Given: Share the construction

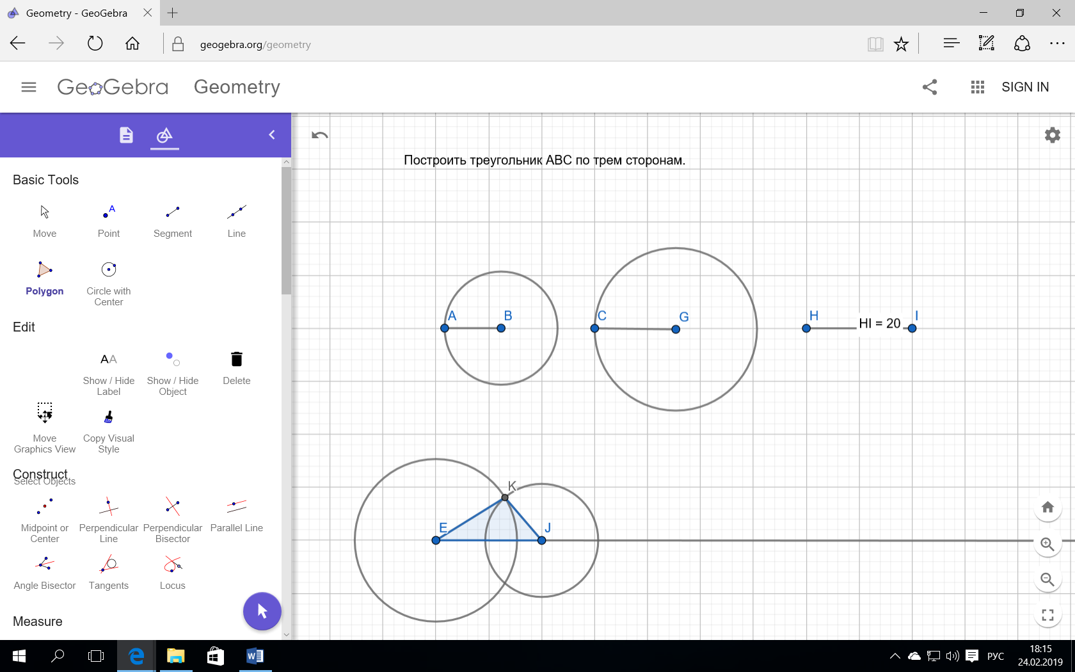Looking at the screenshot, I should pos(930,87).
